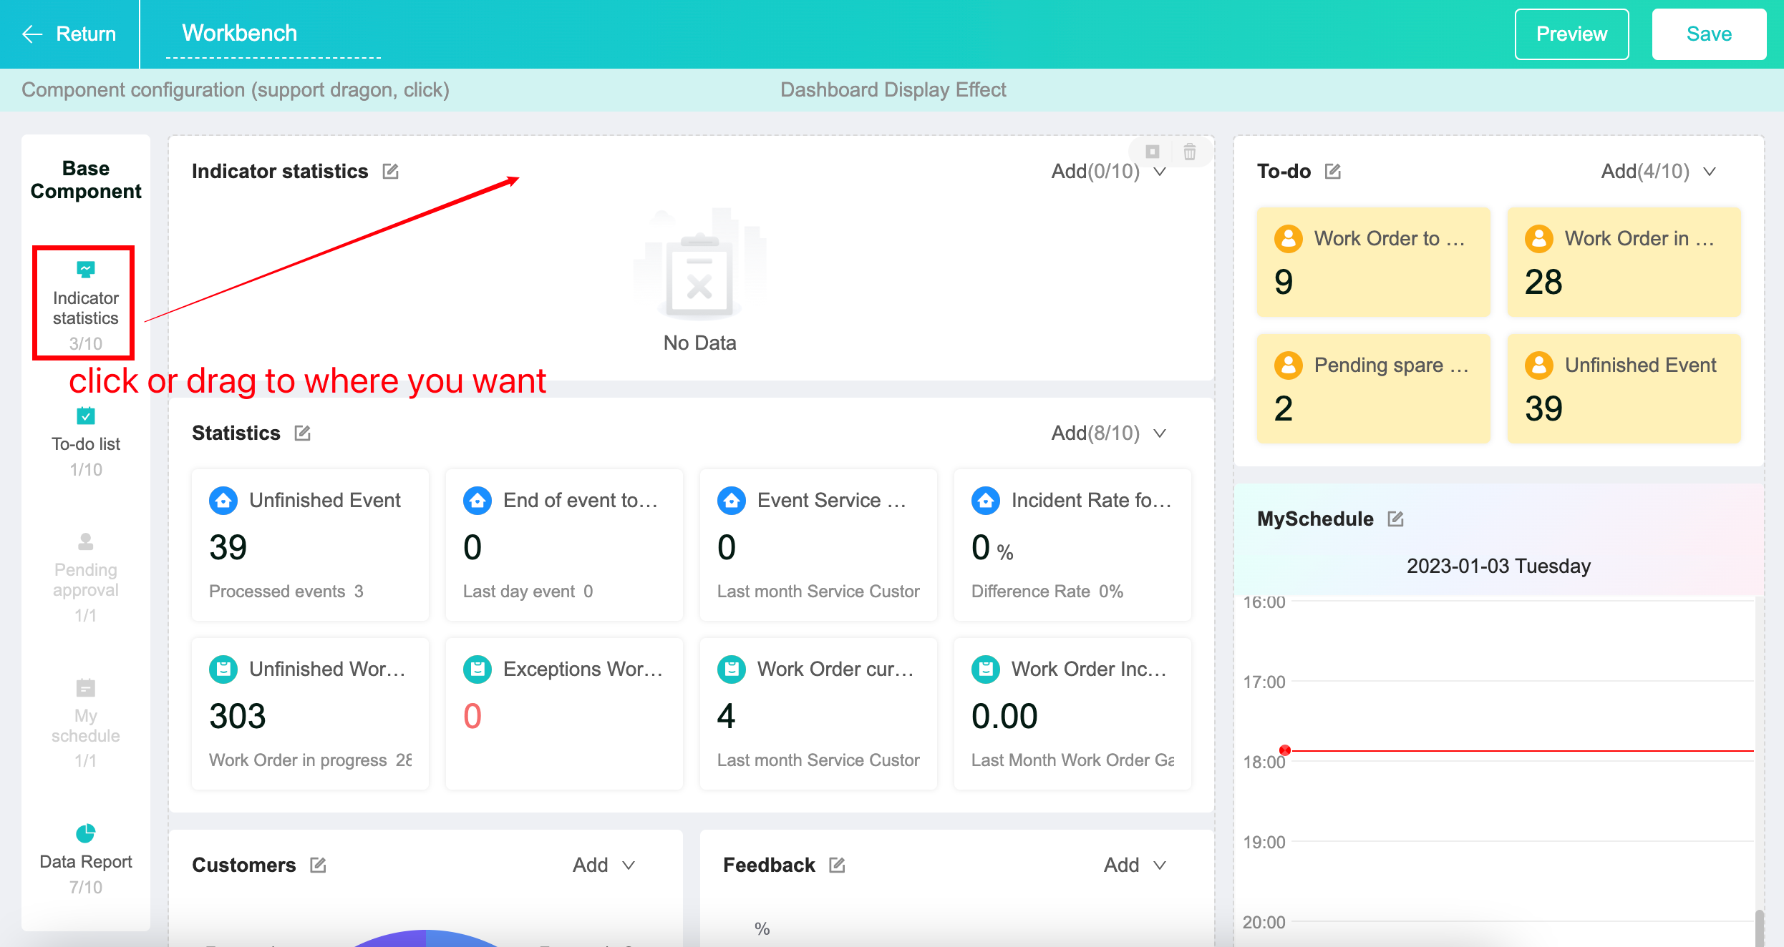Delete the Indicator statistics panel with trash icon
Image resolution: width=1784 pixels, height=947 pixels.
point(1190,152)
